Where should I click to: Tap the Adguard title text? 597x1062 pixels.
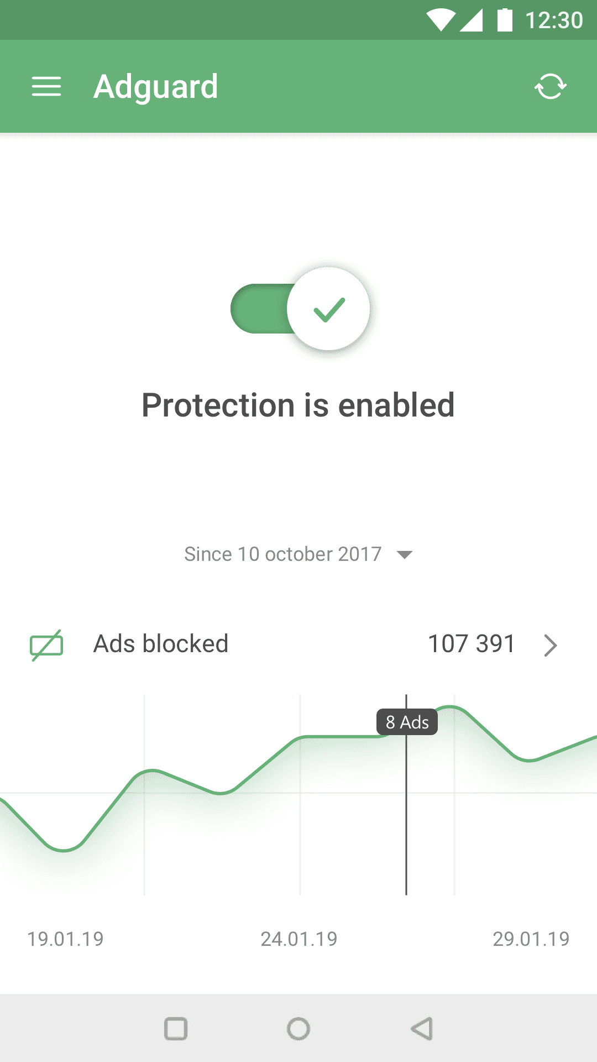coord(156,87)
